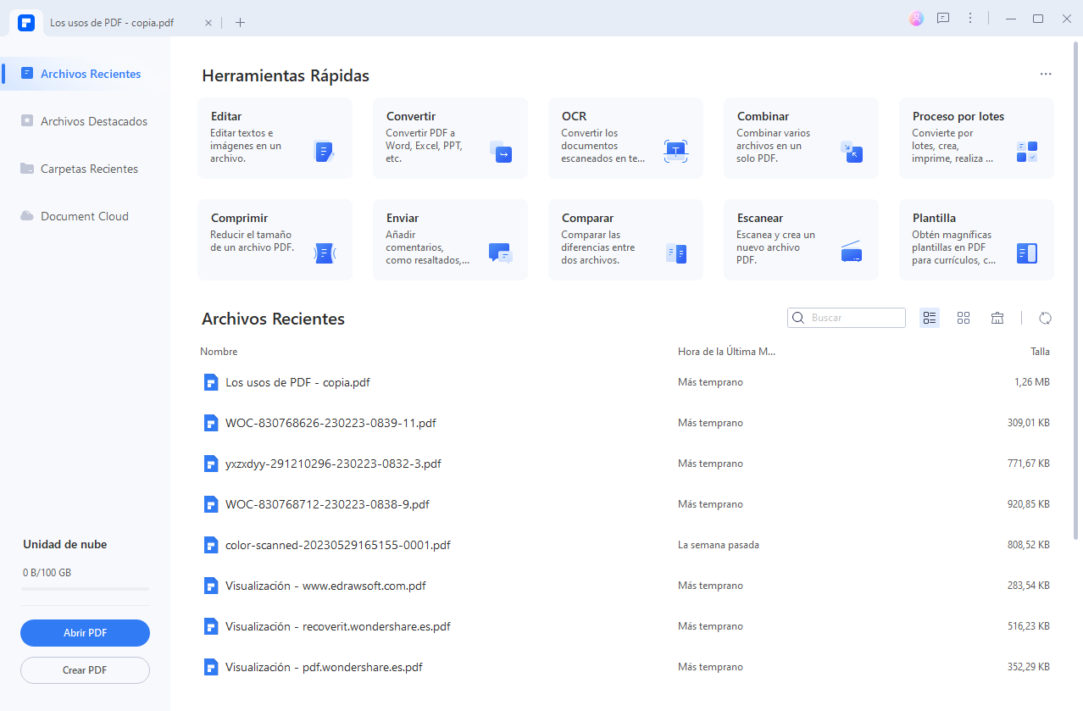Open the Comprimir PDF tool
The image size is (1083, 711).
275,239
